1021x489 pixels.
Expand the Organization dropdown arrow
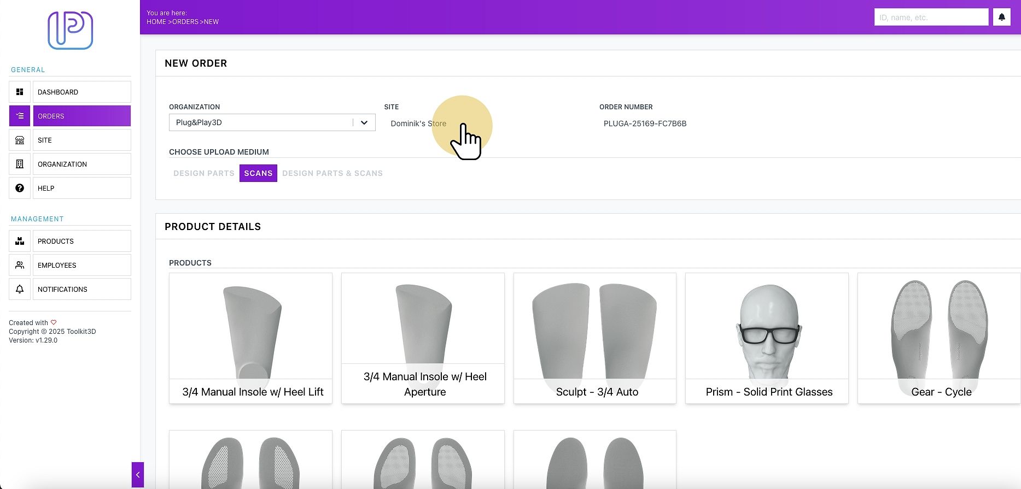pyautogui.click(x=364, y=122)
